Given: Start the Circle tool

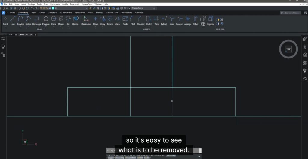Looking at the screenshot, I should (x=54, y=21).
